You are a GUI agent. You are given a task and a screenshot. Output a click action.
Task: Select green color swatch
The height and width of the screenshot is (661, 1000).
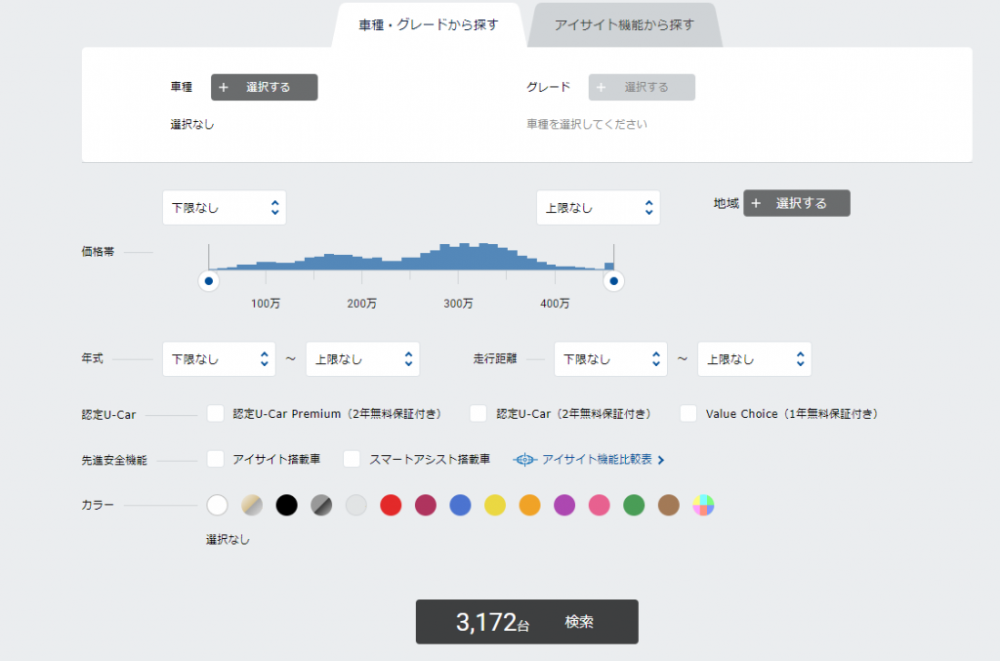coord(634,506)
